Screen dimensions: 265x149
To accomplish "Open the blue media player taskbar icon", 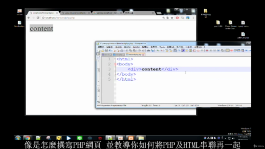I will pos(69,138).
